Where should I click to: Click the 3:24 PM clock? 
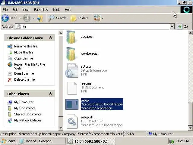(x=183, y=141)
